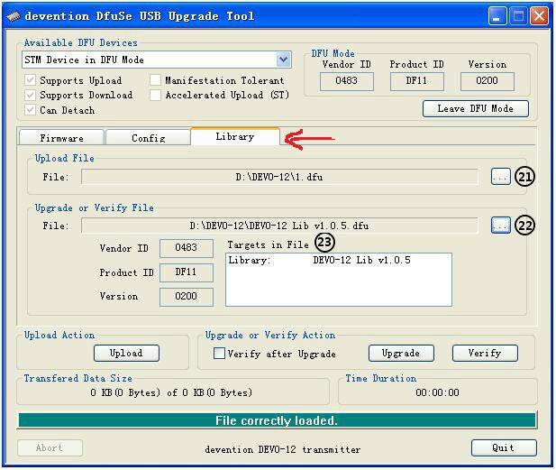Click the file Version field in Upgrade section
556x470 pixels.
[x=187, y=297]
